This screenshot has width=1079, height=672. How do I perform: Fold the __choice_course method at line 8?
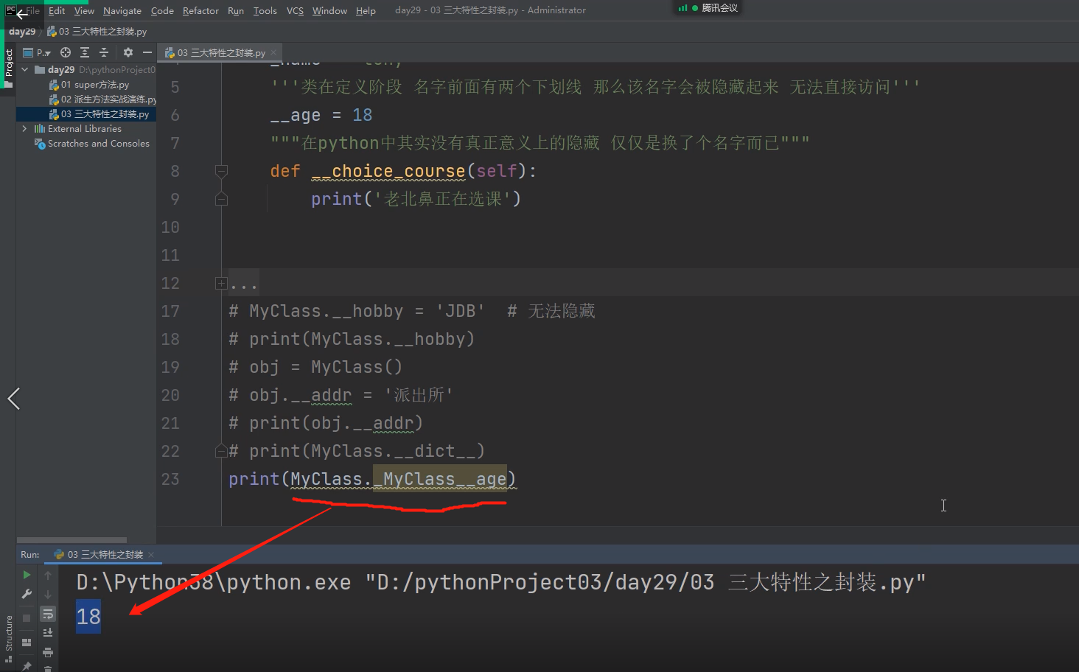pyautogui.click(x=221, y=172)
